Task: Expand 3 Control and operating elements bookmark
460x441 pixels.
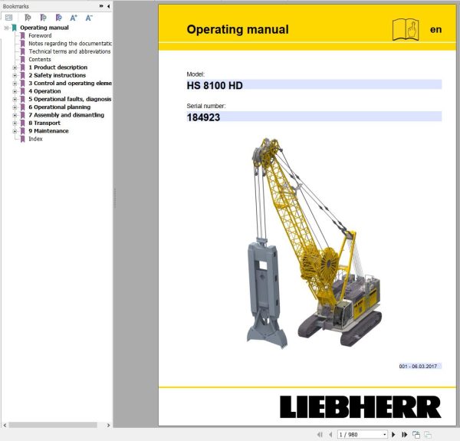Action: coord(15,84)
